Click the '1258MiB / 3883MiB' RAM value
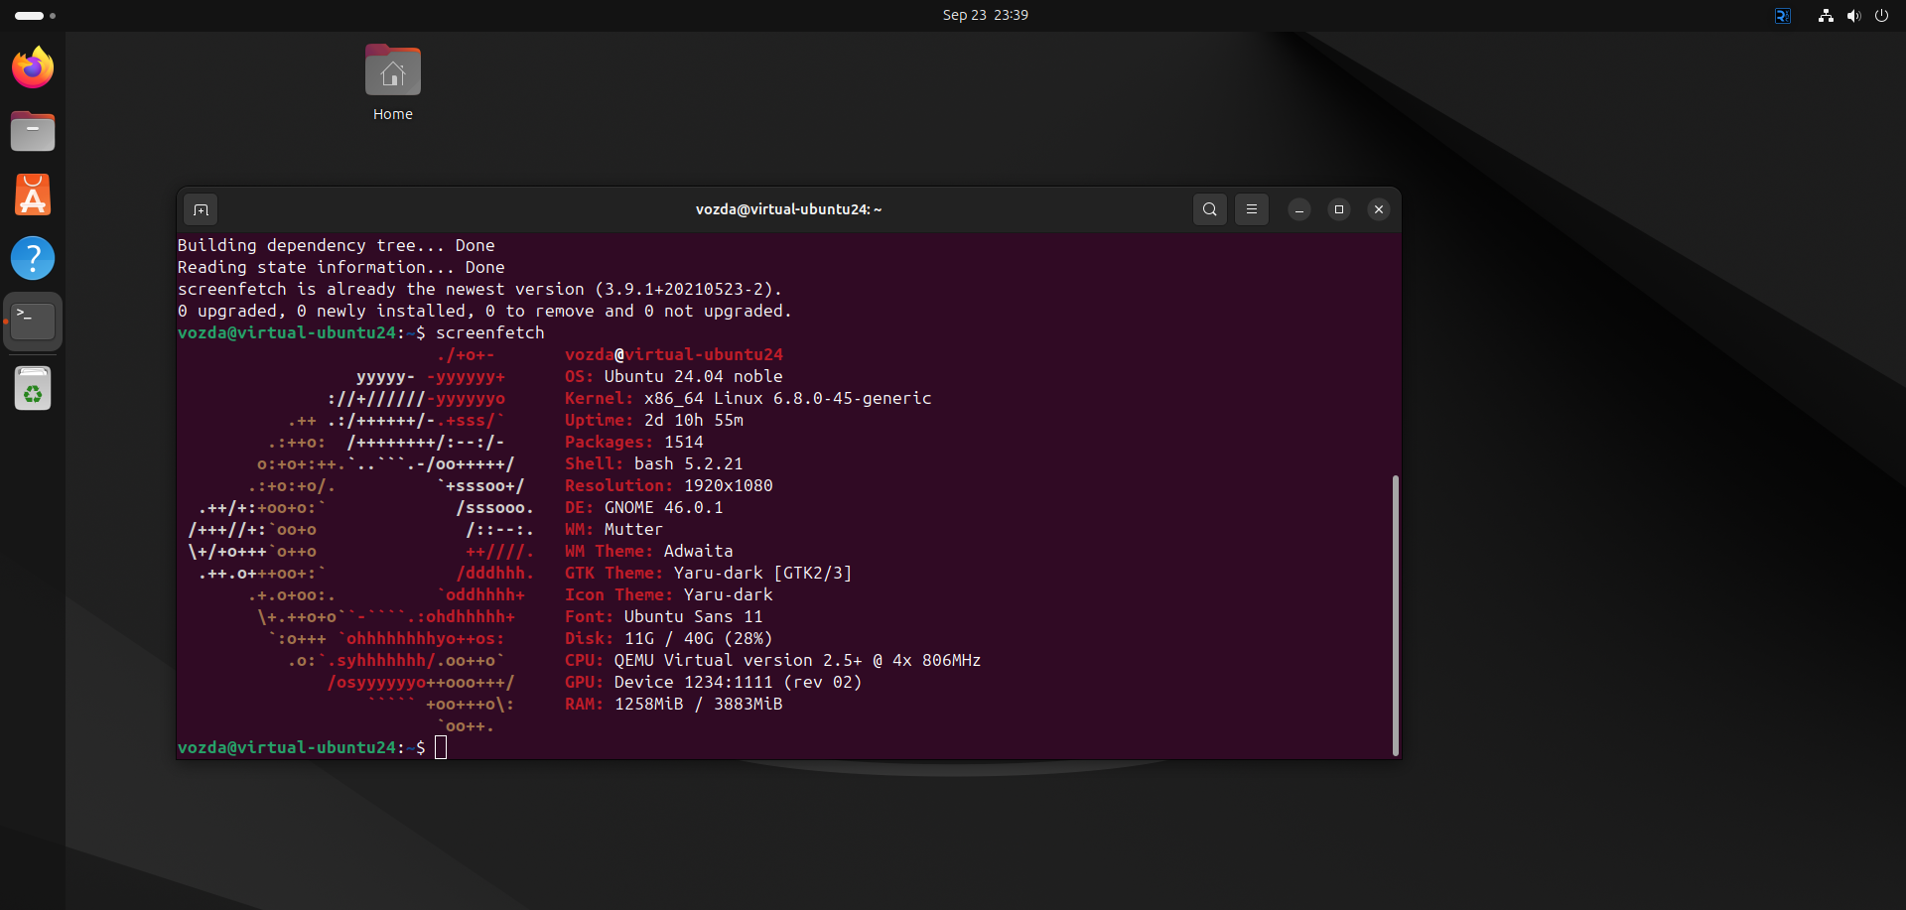This screenshot has height=910, width=1906. (x=698, y=704)
